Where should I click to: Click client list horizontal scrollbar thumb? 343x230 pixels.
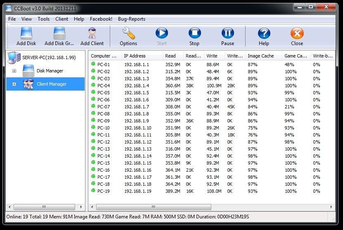[x=154, y=207]
